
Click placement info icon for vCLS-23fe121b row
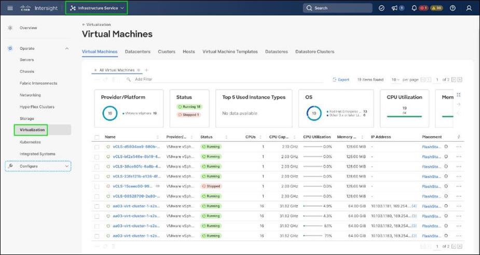pyautogui.click(x=446, y=176)
